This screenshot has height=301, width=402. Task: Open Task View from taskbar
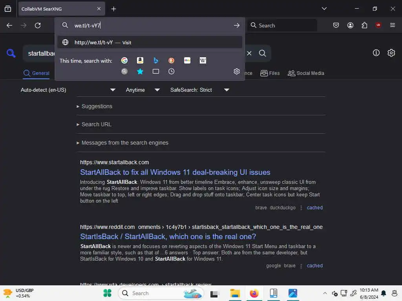click(214, 293)
